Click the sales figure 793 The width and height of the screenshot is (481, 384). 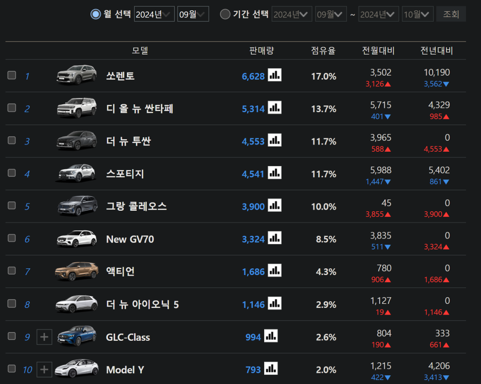(253, 370)
